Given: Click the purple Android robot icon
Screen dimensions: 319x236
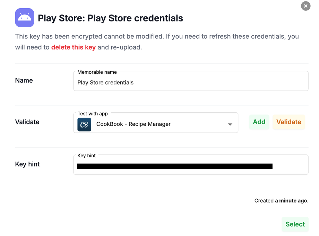Looking at the screenshot, I should 25,18.
